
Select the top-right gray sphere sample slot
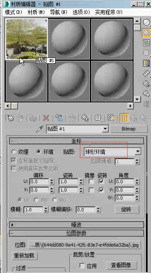(x=112, y=39)
